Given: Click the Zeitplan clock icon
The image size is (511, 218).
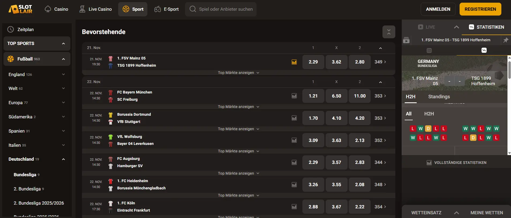Looking at the screenshot, I should 10,29.
